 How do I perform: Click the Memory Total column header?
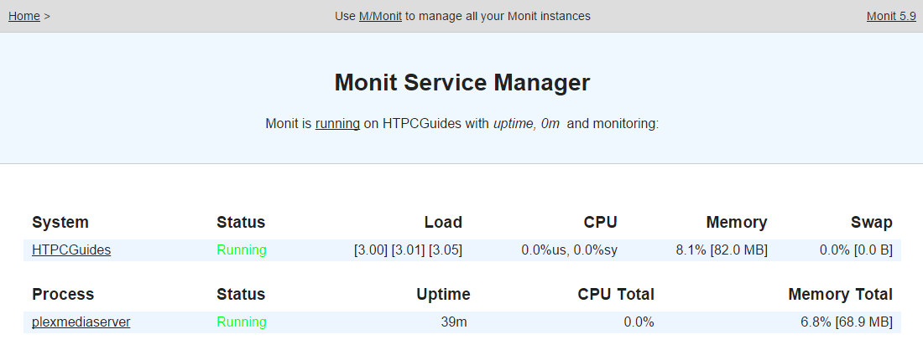840,294
